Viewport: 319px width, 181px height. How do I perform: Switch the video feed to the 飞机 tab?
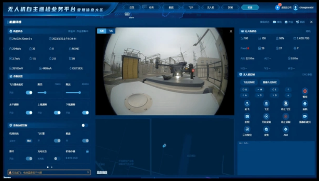111,31
